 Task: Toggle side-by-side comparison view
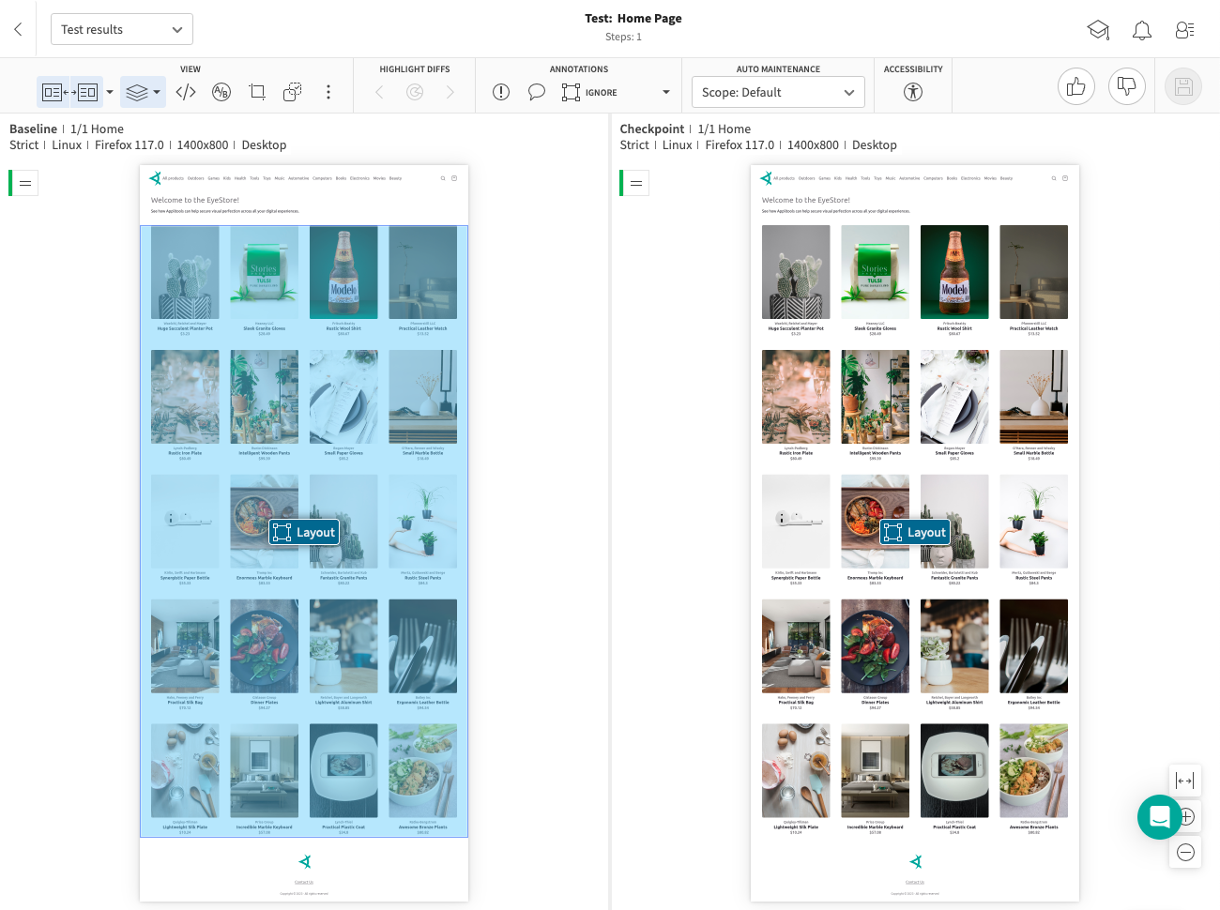pos(70,92)
